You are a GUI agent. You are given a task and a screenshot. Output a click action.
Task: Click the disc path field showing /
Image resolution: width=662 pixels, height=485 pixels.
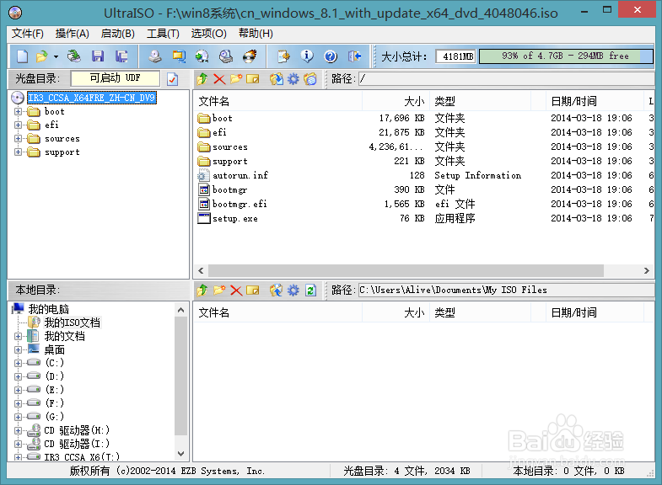(x=506, y=79)
